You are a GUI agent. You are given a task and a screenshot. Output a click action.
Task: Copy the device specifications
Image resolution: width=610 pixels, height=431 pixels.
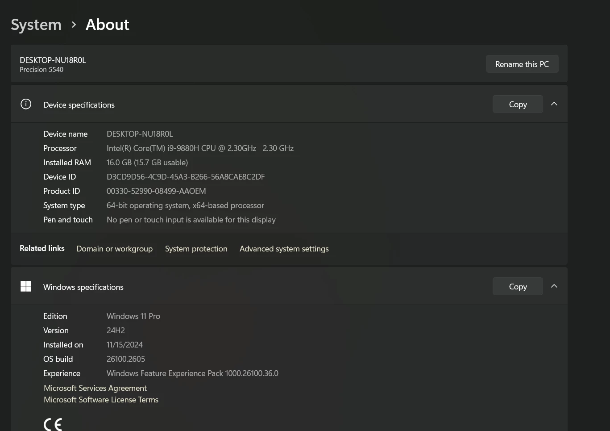518,104
